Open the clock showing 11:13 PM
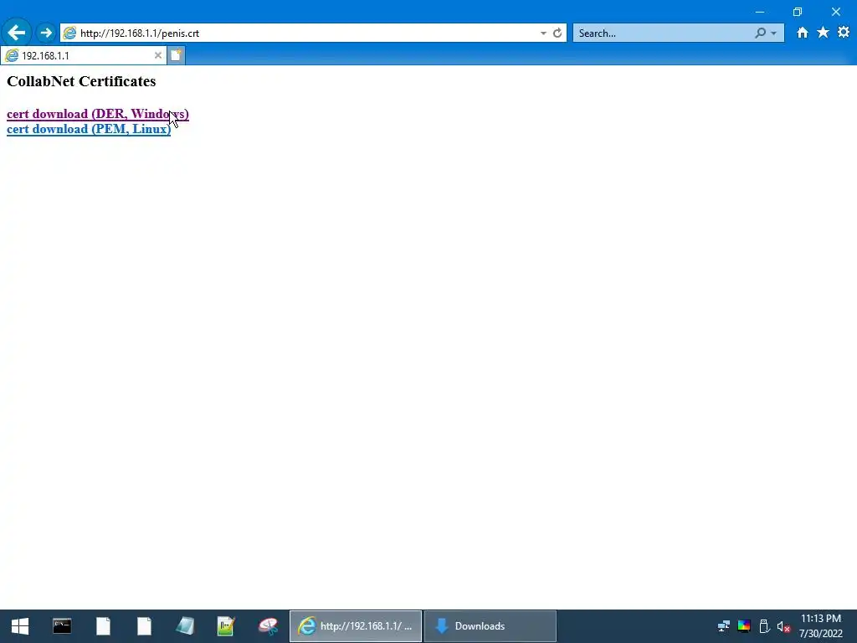Viewport: 857px width, 643px height. [821, 626]
